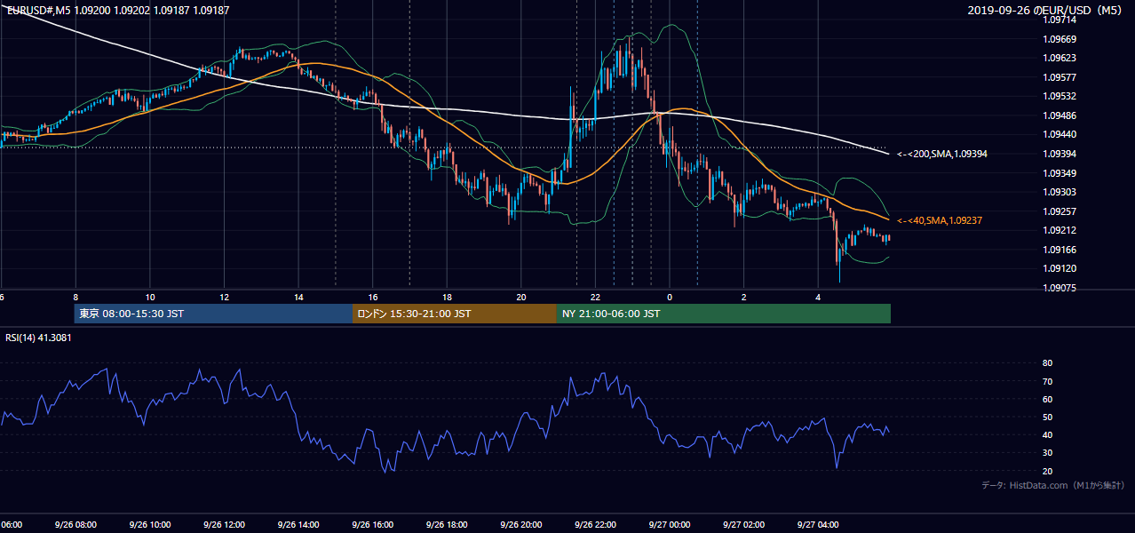The height and width of the screenshot is (533, 1135).
Task: Click price axis label 1.09349
Action: pos(1060,173)
